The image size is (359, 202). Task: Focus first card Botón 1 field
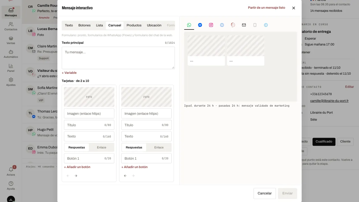89,158
